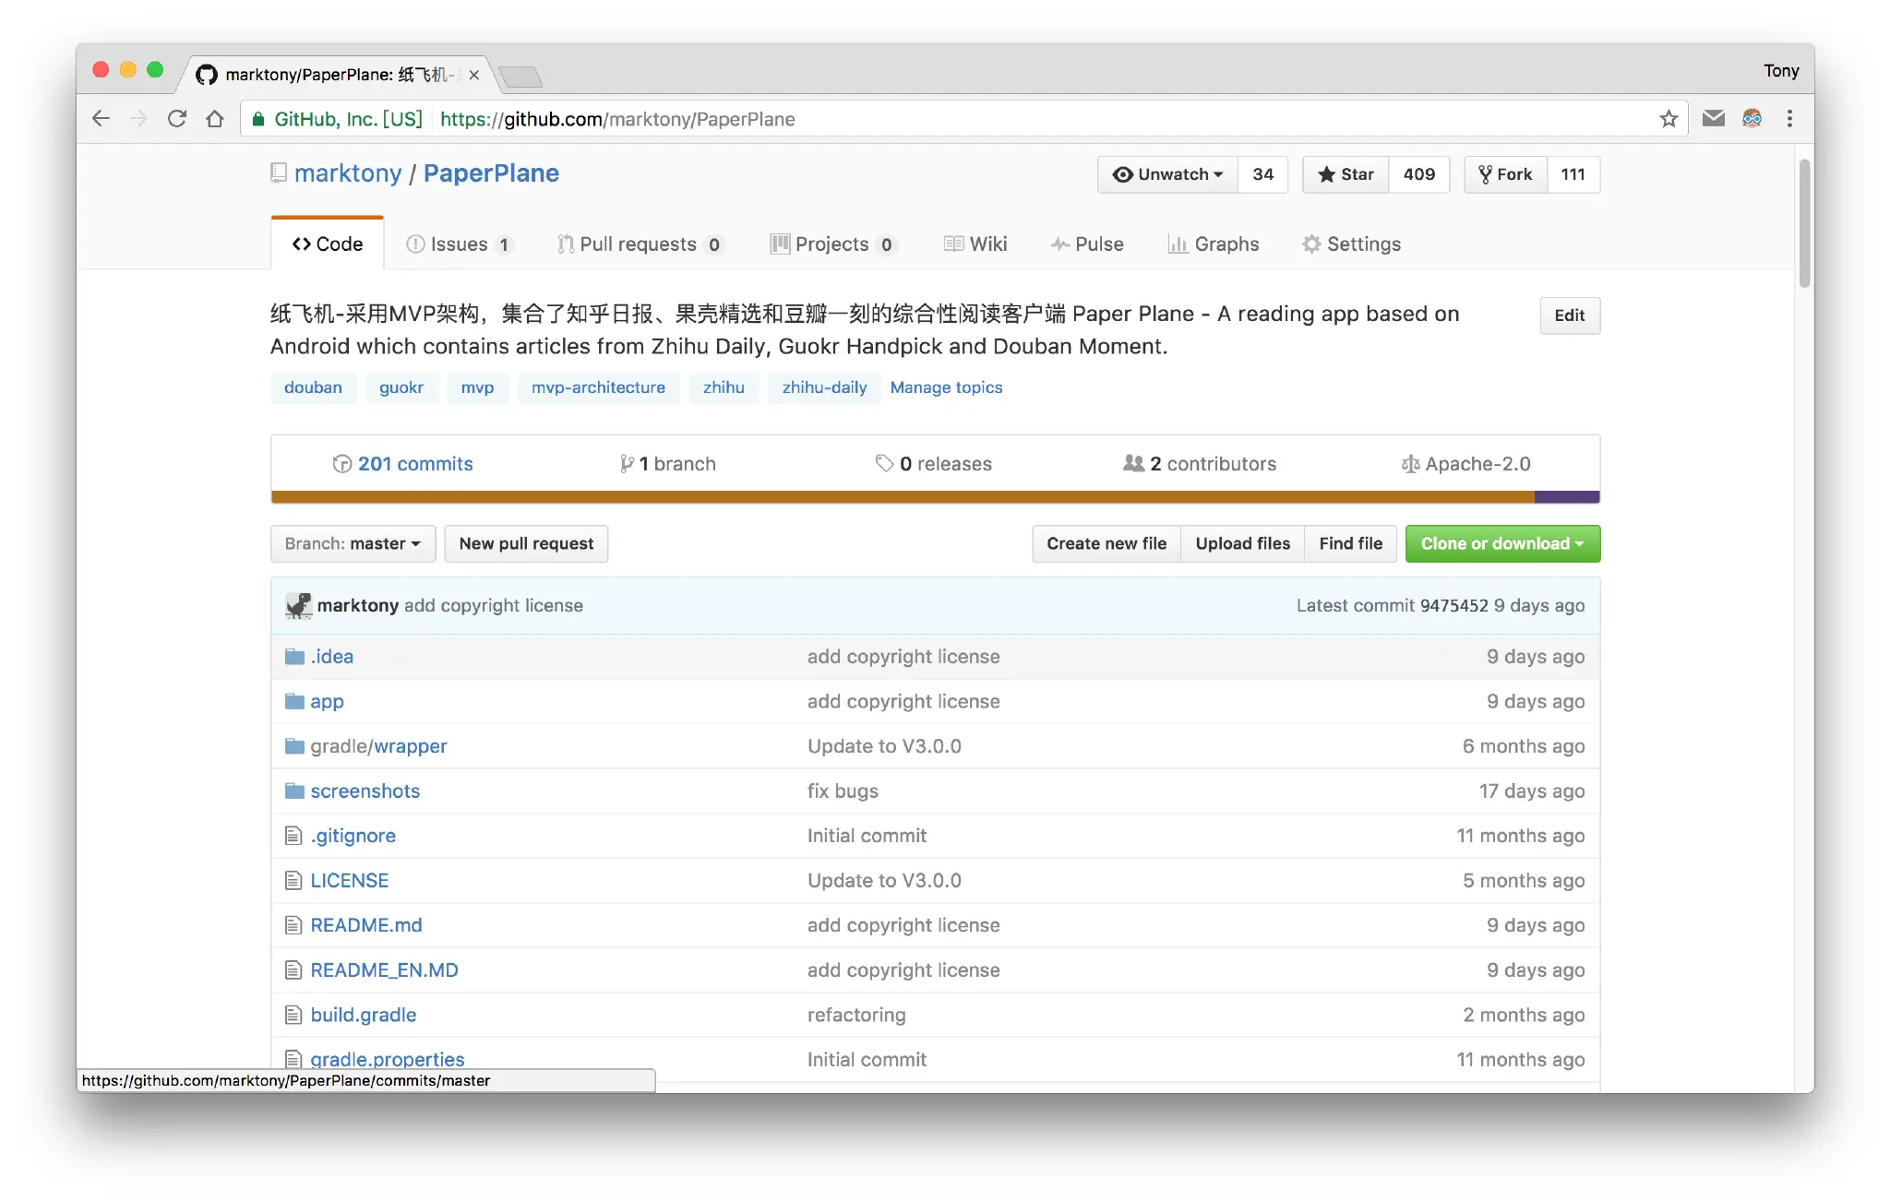1890x1201 pixels.
Task: Open the zhihu-daily topic tag
Action: (x=824, y=387)
